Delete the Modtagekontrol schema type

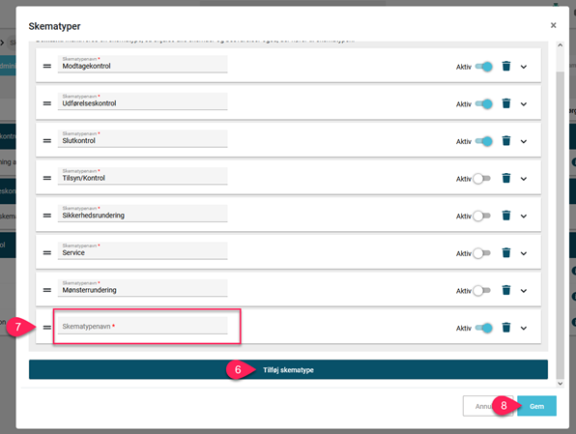click(x=506, y=66)
